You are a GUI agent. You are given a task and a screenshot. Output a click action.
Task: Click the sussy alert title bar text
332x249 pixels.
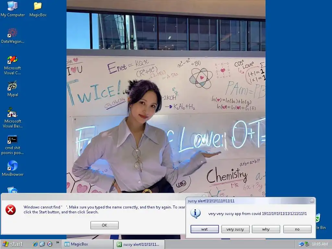click(x=211, y=201)
